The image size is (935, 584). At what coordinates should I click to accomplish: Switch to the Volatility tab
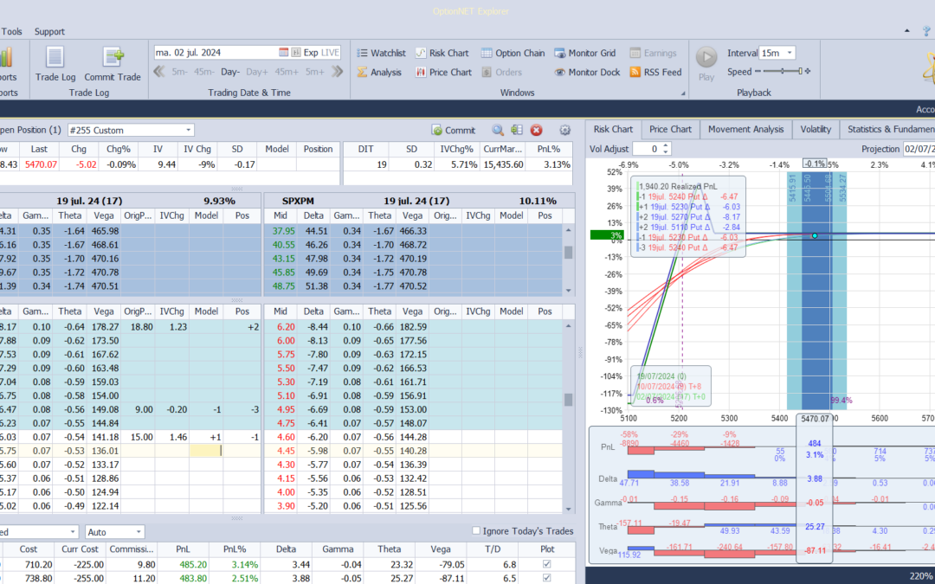point(816,129)
